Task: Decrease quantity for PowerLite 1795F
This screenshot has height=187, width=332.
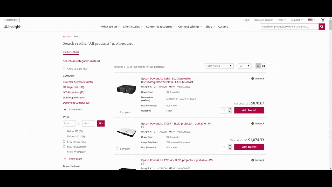Action: [x=230, y=148]
